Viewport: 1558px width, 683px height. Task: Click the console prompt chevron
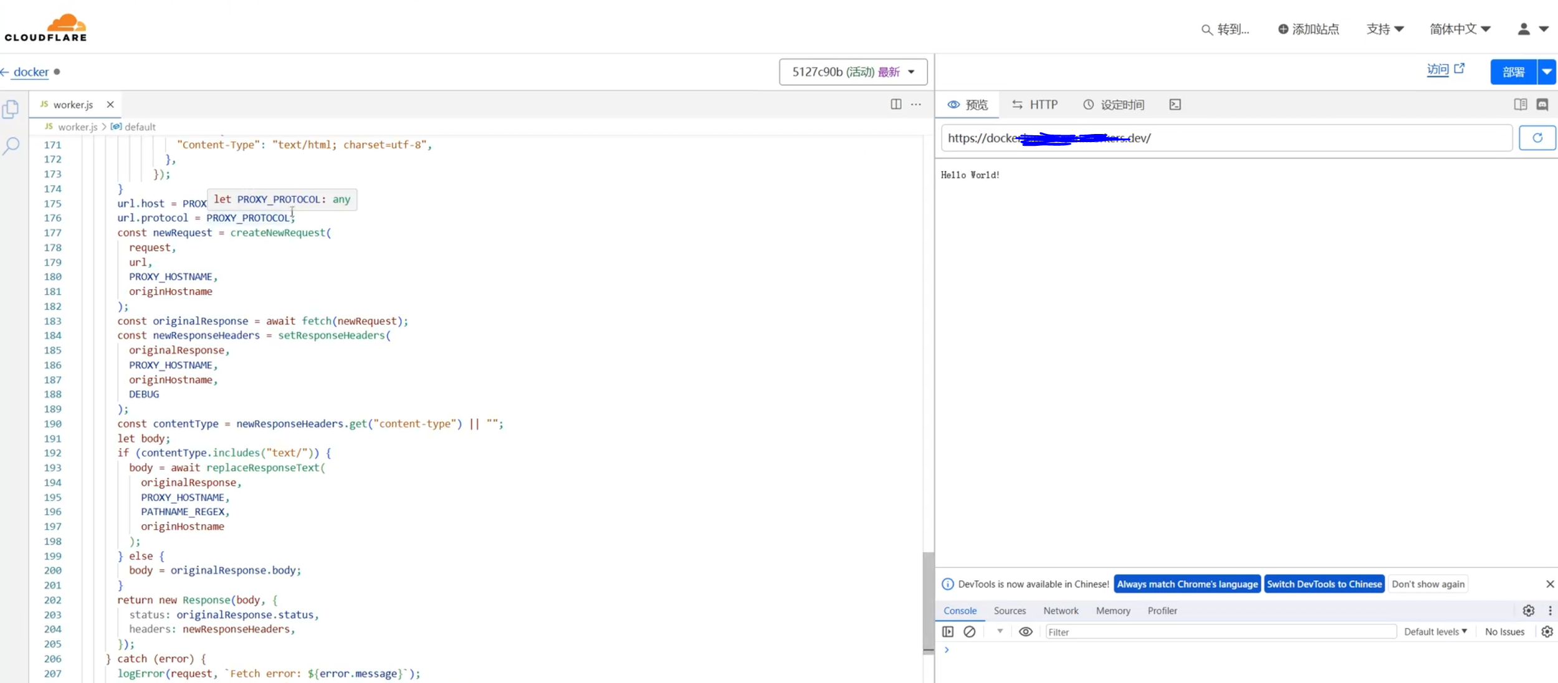point(947,650)
